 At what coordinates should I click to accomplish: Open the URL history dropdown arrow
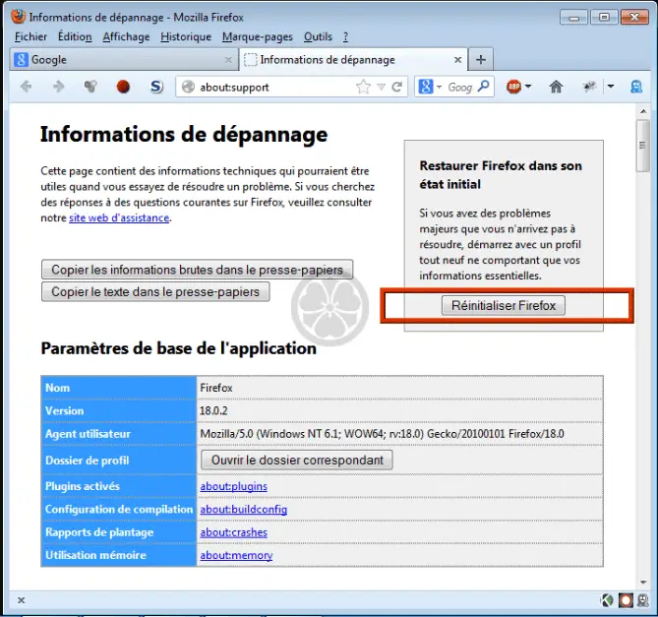[381, 87]
